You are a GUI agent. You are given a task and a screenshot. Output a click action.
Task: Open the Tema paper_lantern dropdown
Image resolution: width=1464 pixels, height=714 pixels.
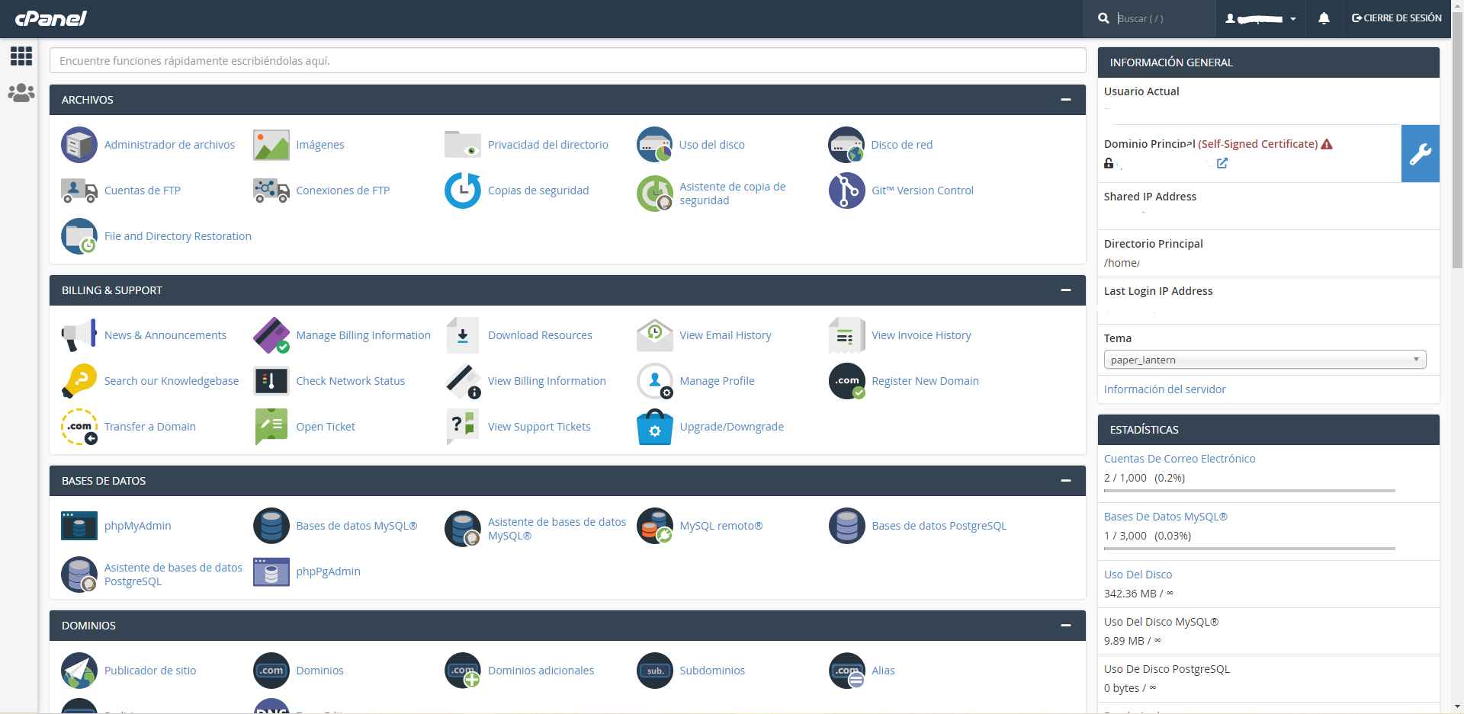pos(1265,360)
